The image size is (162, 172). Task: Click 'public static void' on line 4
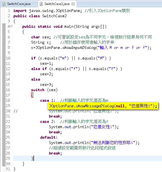42,27
